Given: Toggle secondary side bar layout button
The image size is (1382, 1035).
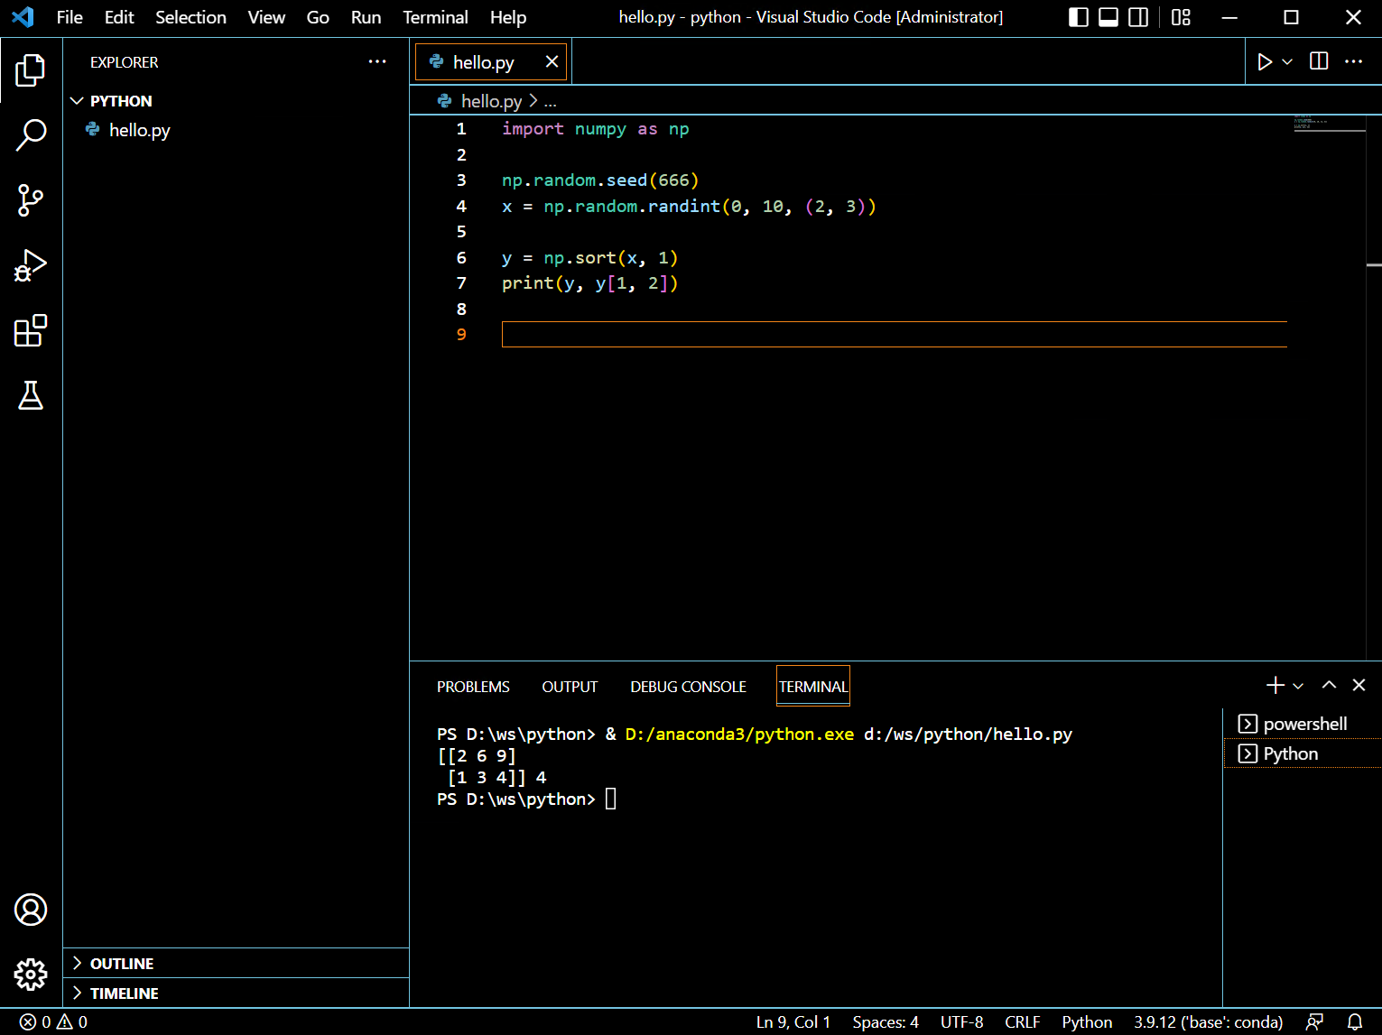Looking at the screenshot, I should click(x=1138, y=17).
